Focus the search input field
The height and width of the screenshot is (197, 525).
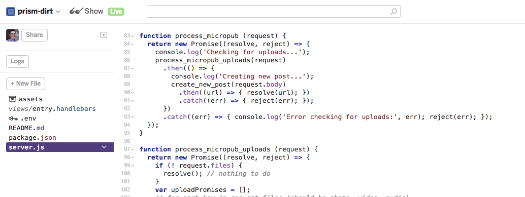(273, 11)
